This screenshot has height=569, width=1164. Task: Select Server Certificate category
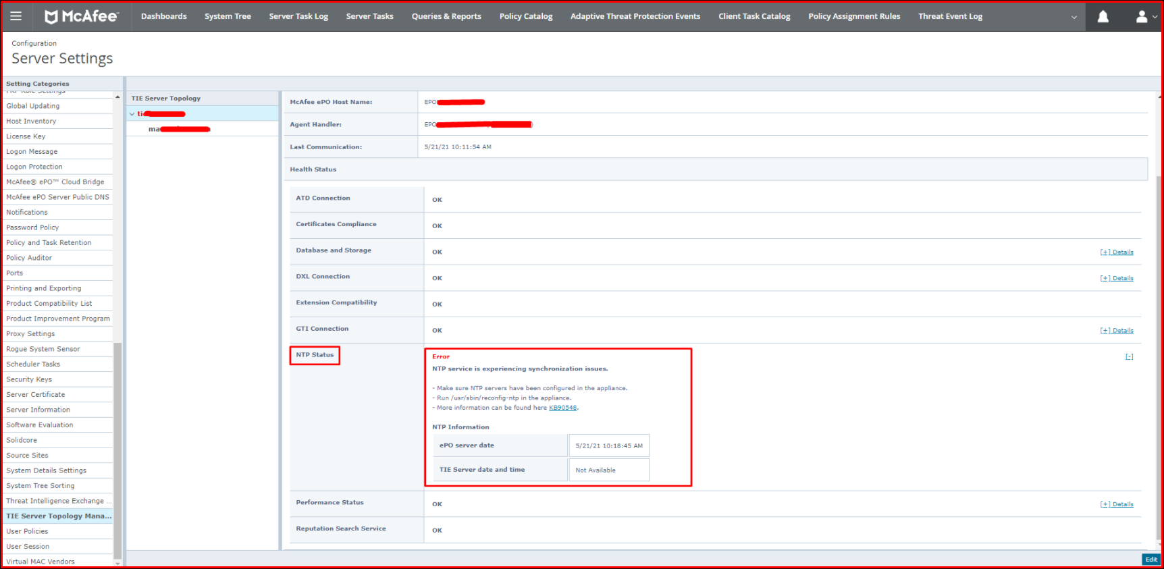pos(57,395)
